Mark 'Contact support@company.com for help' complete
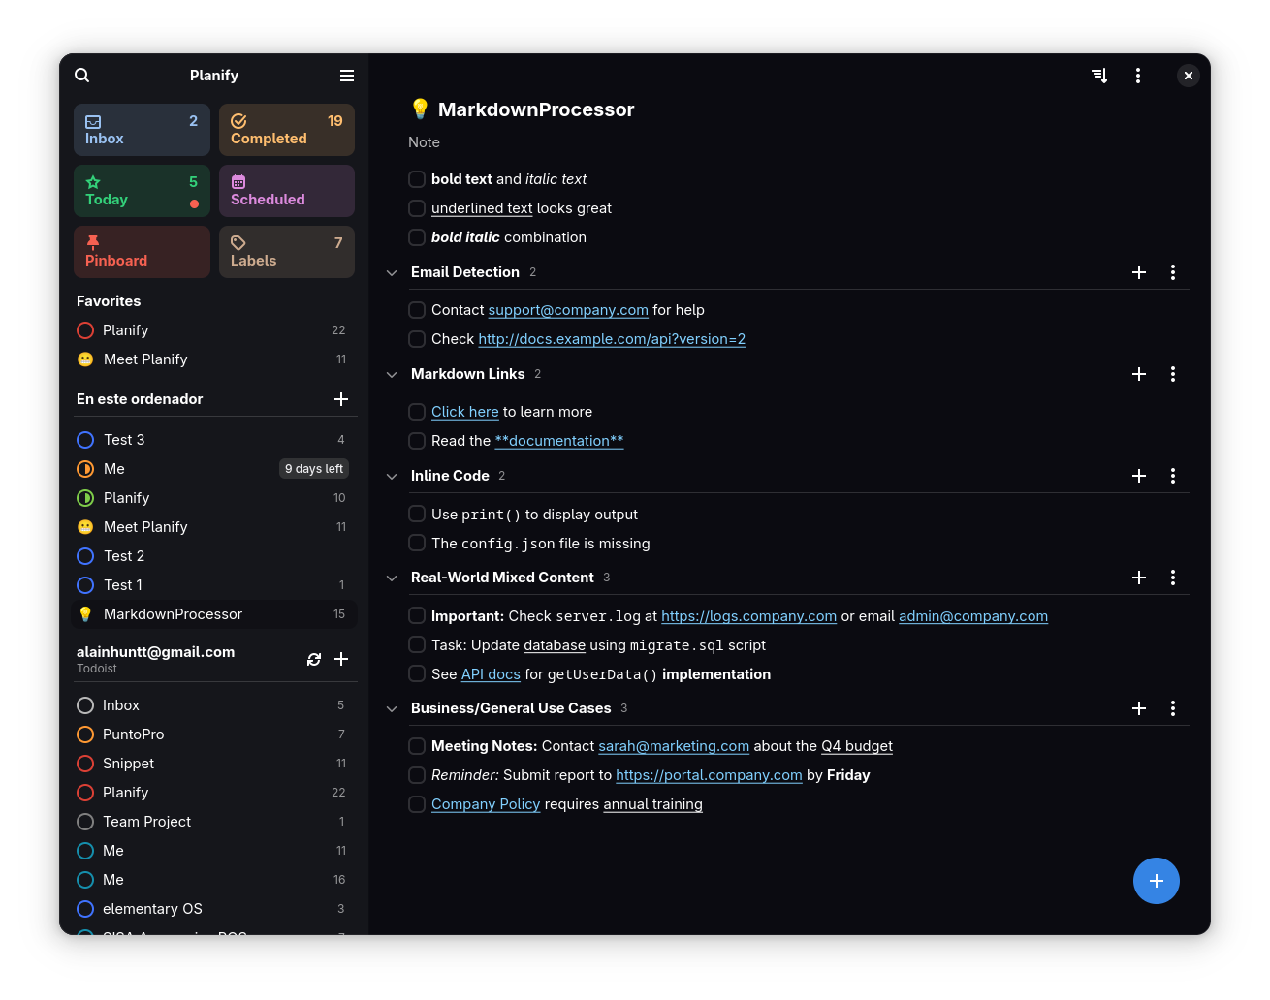Image resolution: width=1270 pixels, height=1000 pixels. point(417,310)
